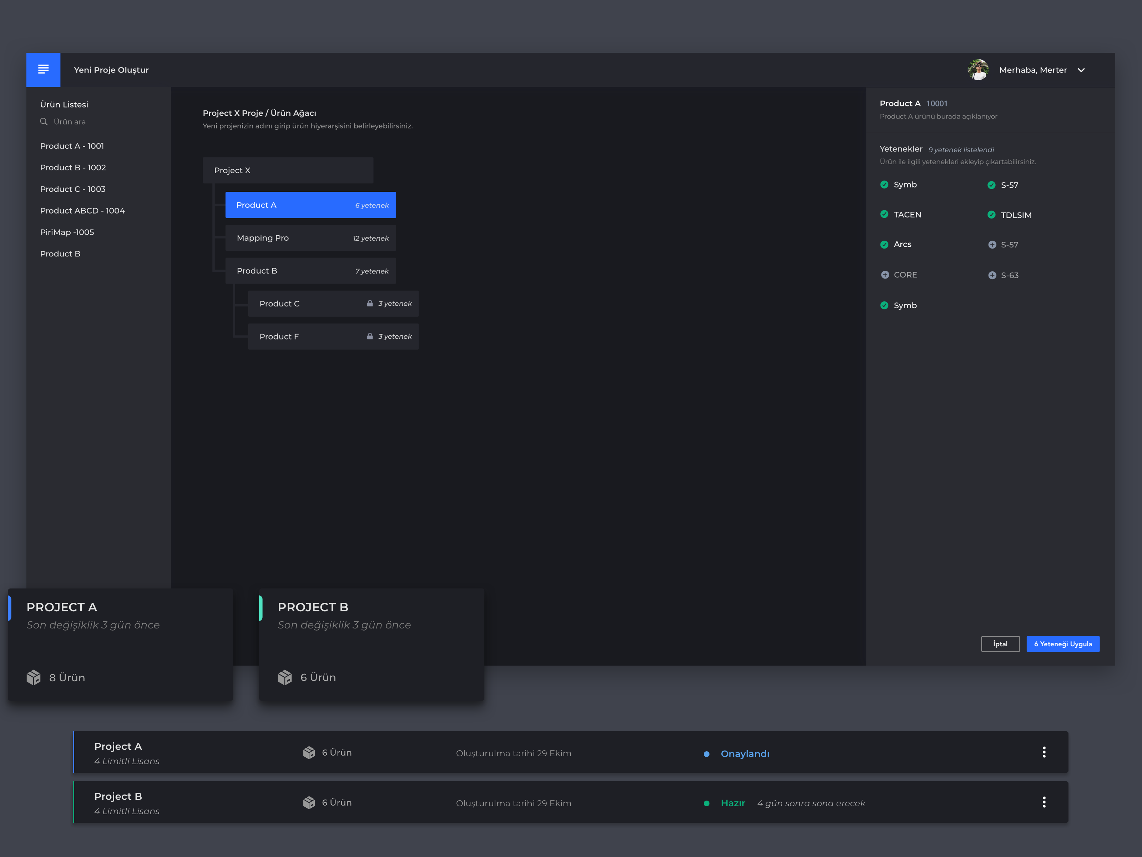
Task: Open the PROJECT B card
Action: (x=372, y=644)
